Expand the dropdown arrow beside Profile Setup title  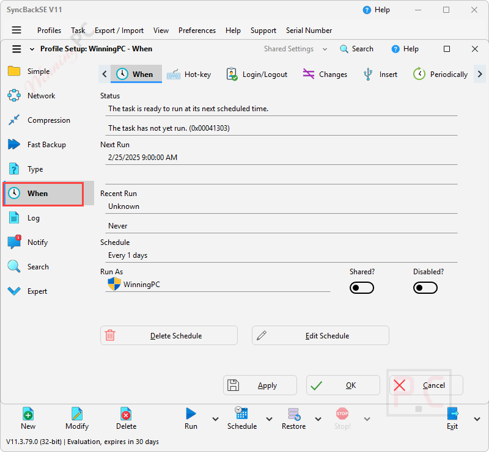tap(32, 49)
